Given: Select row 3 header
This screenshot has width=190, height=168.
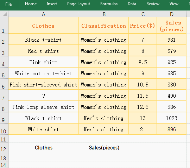Looking at the screenshot, I should [x=4, y=51].
